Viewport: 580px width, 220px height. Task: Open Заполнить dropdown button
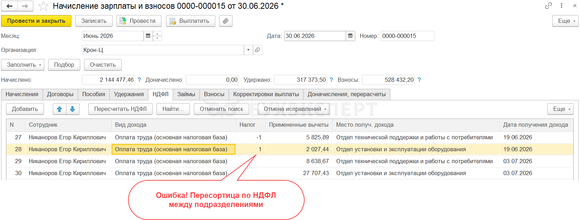click(23, 65)
